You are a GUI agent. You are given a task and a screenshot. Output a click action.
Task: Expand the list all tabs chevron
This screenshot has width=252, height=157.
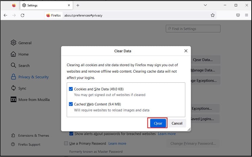[x=205, y=5]
